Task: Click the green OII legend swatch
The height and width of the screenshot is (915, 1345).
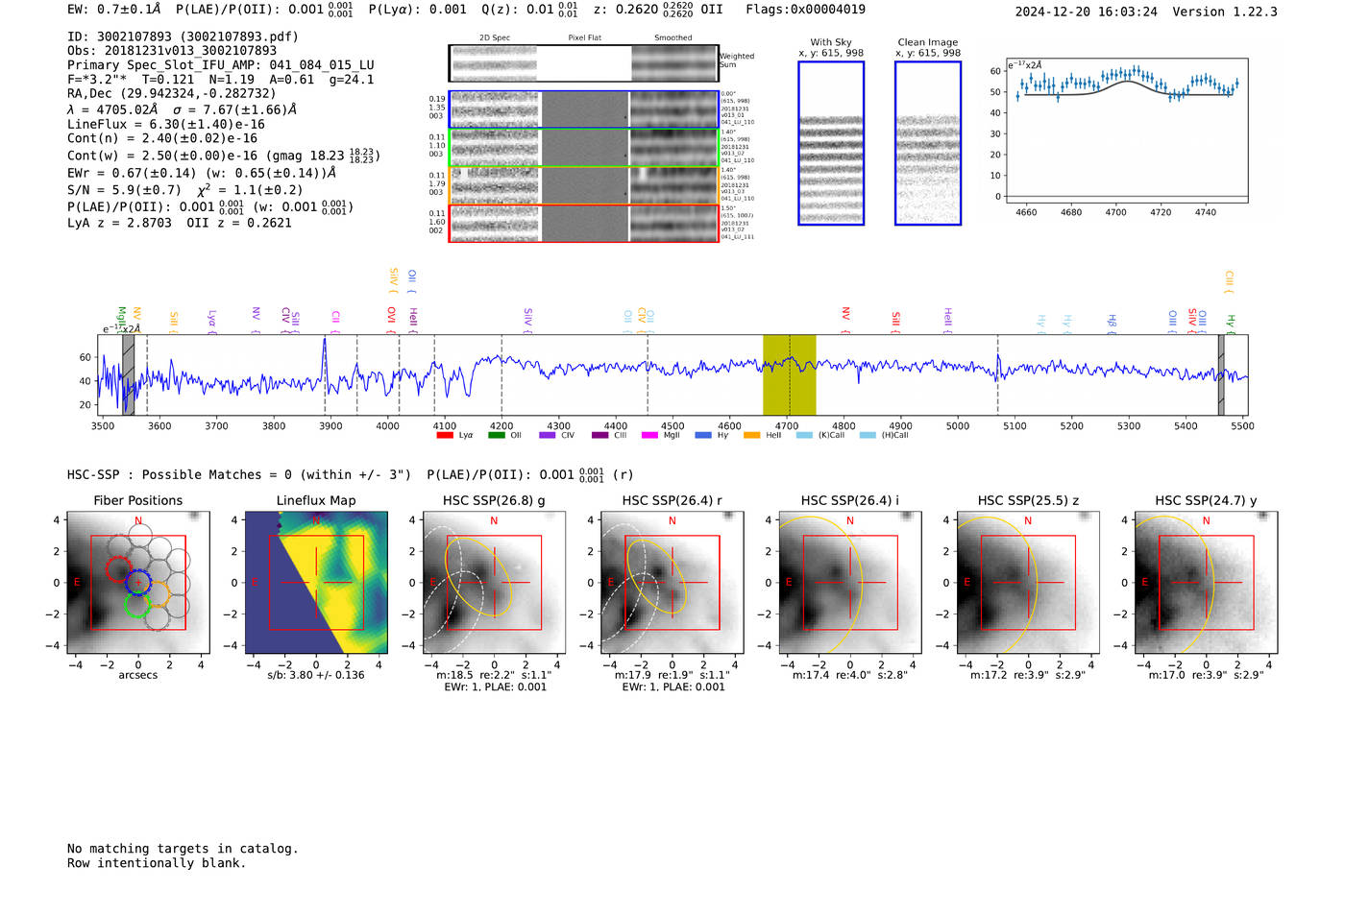Action: pos(497,435)
